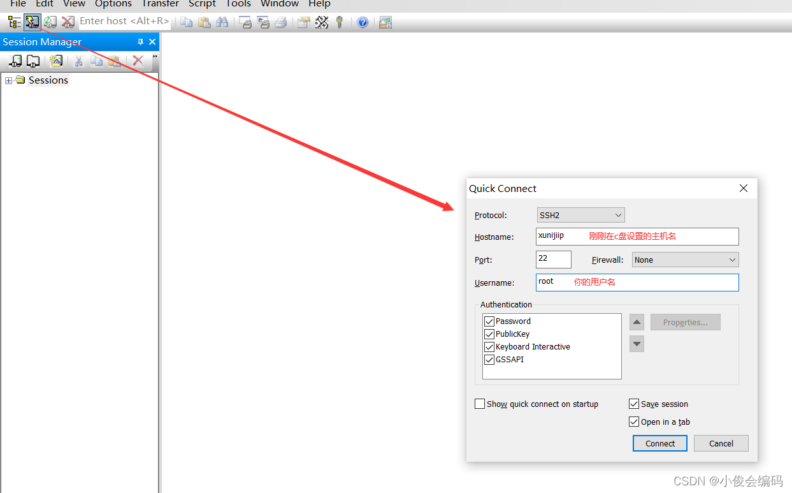Screen dimensions: 792x493
Task: Select the Sessions folder in the tree
Action: pos(48,80)
